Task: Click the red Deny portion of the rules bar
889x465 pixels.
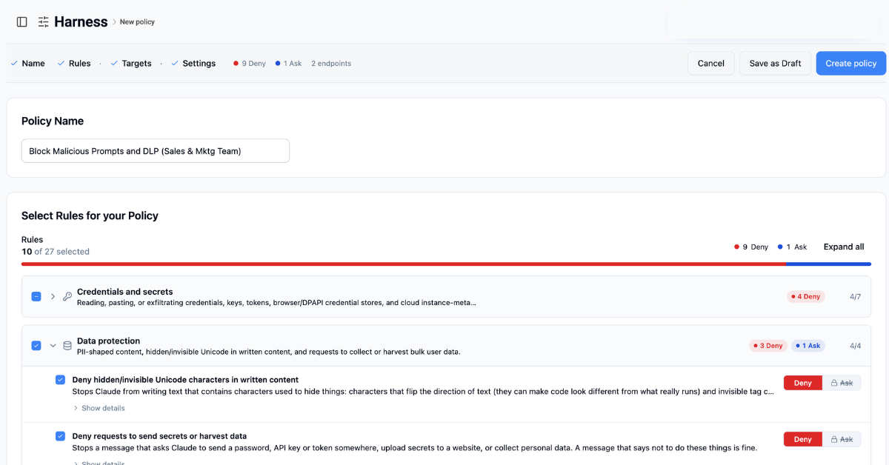Action: tap(404, 264)
